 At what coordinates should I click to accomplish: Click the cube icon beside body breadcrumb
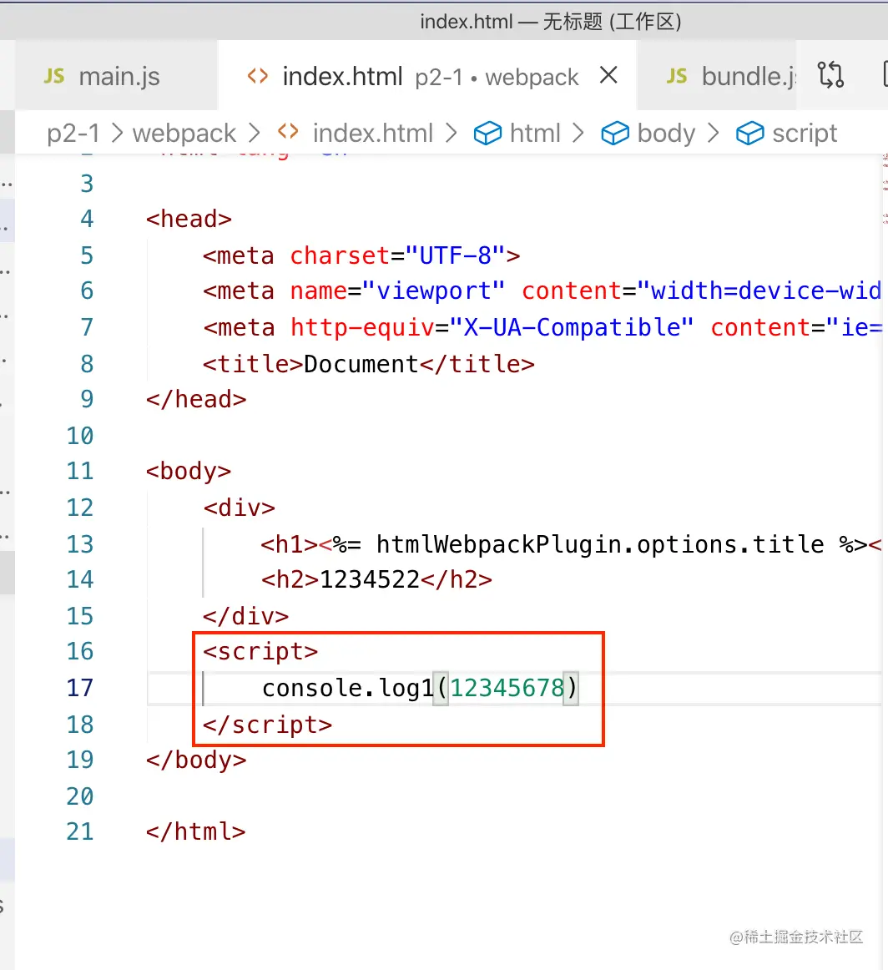615,133
